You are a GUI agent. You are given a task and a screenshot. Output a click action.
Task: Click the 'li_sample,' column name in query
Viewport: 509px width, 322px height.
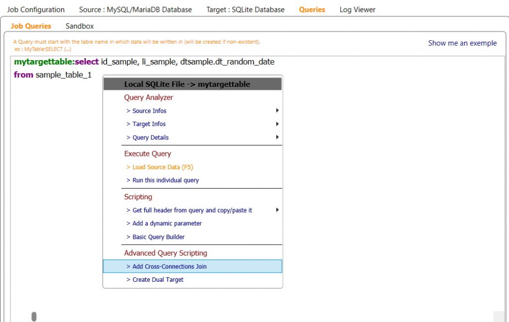(160, 62)
